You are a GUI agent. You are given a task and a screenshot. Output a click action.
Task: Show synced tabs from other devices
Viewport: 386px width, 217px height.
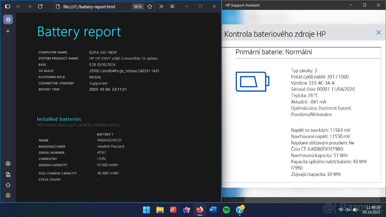8,174
